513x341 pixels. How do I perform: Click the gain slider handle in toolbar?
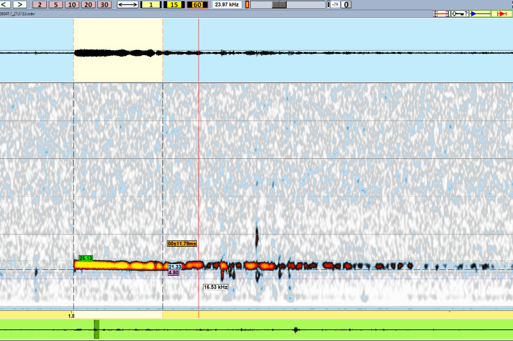280,4
